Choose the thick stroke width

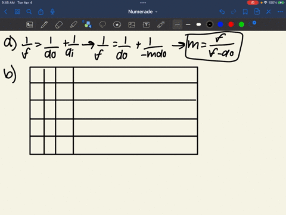click(x=198, y=24)
